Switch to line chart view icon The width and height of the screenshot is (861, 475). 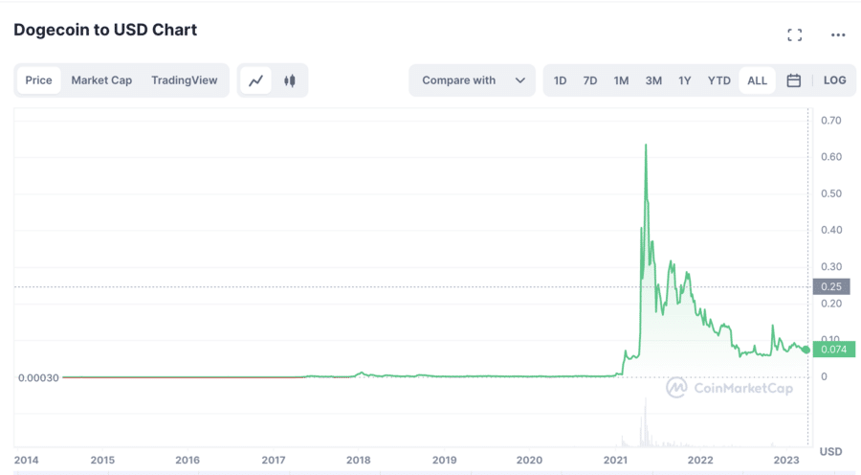coord(255,80)
